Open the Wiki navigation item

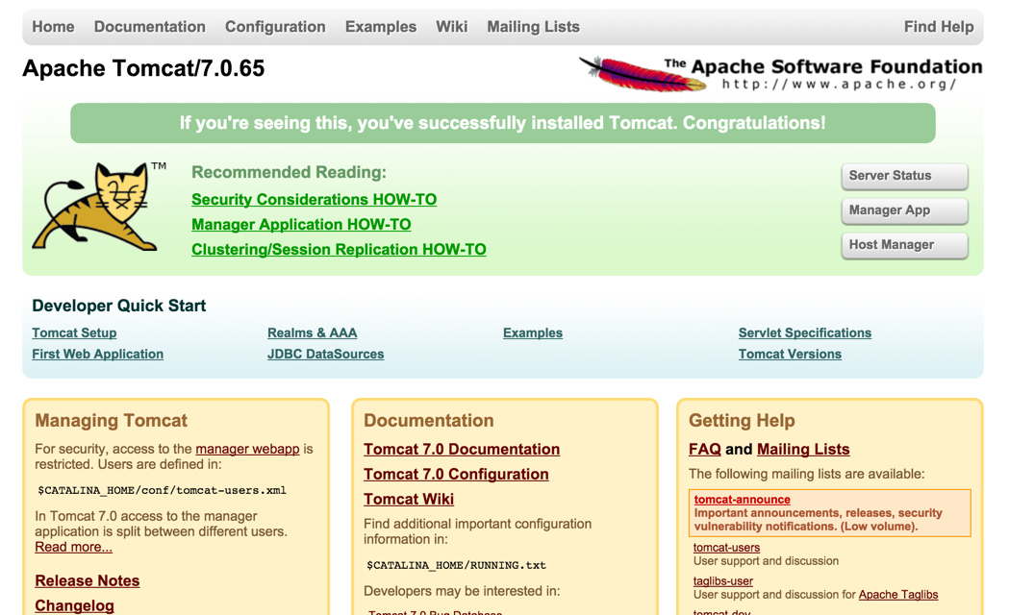(452, 27)
